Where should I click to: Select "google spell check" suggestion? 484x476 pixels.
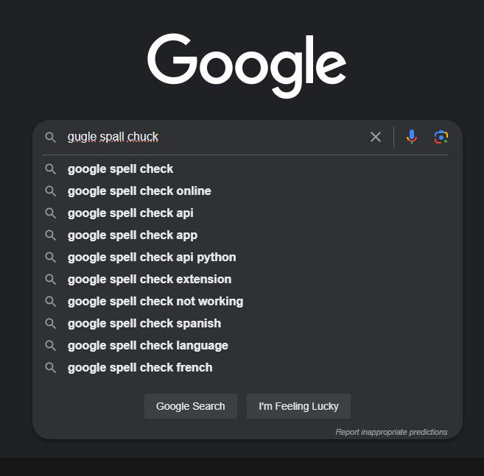click(x=121, y=169)
